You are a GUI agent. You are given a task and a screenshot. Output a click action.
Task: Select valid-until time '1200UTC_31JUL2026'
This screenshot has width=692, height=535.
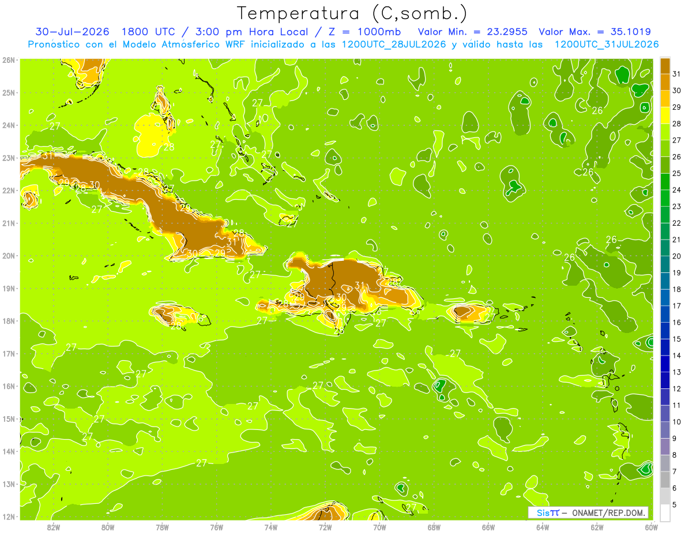click(x=607, y=44)
